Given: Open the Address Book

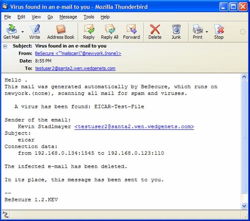Looking at the screenshot, I should click(x=61, y=32).
